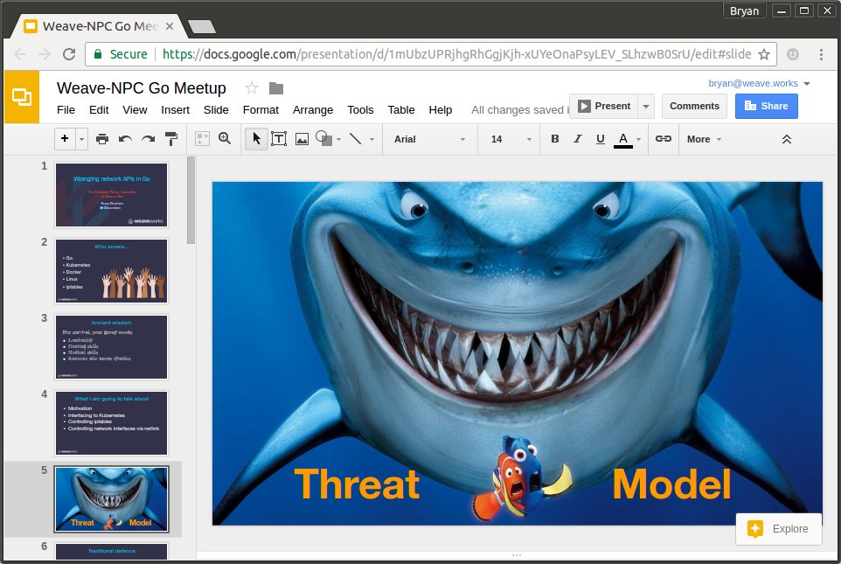The image size is (841, 564).
Task: Select slide 2 thumbnail Who knows
Action: [112, 271]
